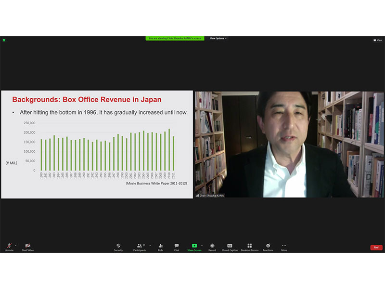Start the video camera

pyautogui.click(x=27, y=247)
